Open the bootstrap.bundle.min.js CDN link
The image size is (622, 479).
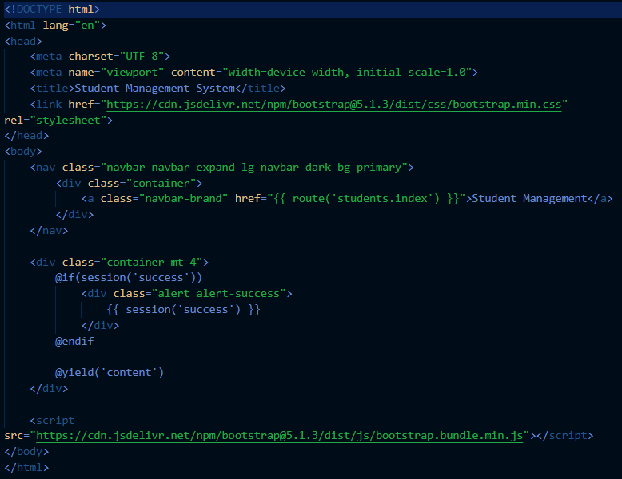click(x=280, y=436)
